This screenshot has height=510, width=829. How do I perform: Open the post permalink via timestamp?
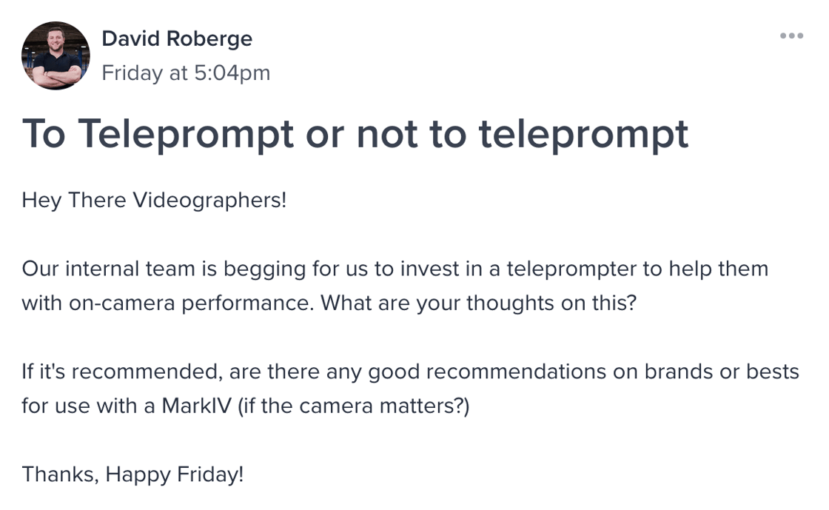pos(186,73)
